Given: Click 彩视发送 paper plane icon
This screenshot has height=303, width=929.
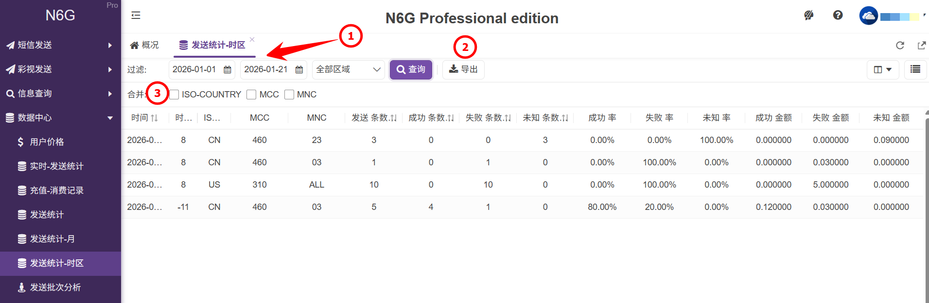Looking at the screenshot, I should tap(10, 69).
